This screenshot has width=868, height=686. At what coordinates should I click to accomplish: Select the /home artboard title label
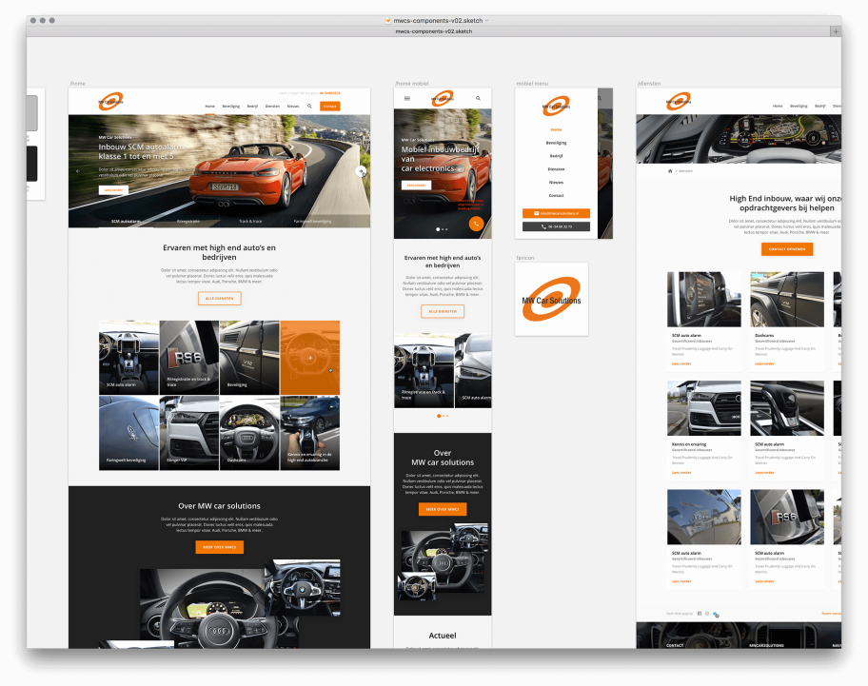pyautogui.click(x=78, y=84)
